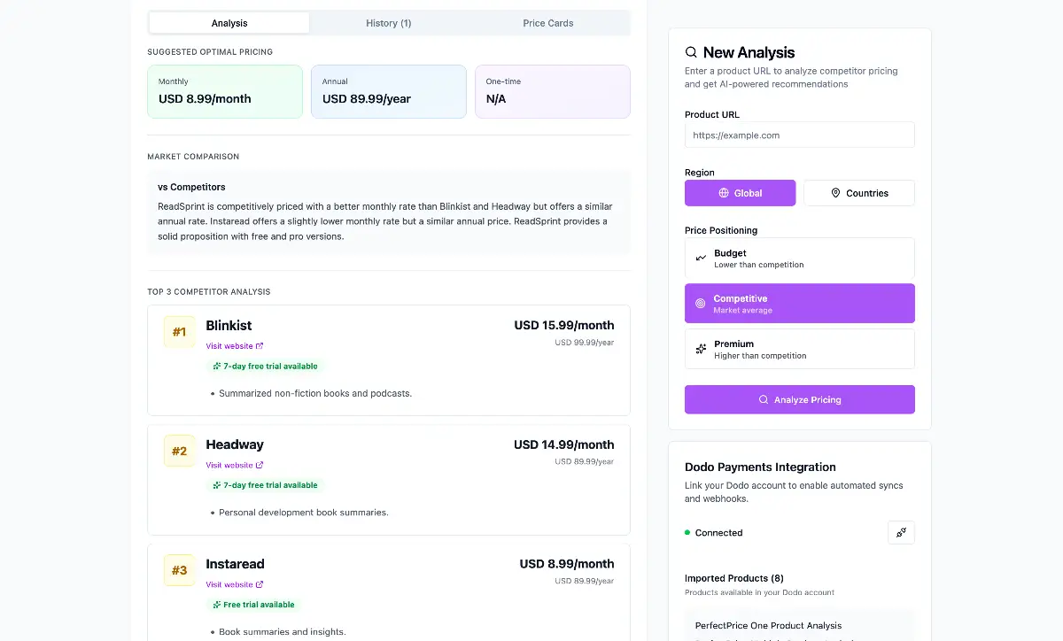The image size is (1063, 641).
Task: Click the Dodo connection settings plug icon
Action: [901, 532]
